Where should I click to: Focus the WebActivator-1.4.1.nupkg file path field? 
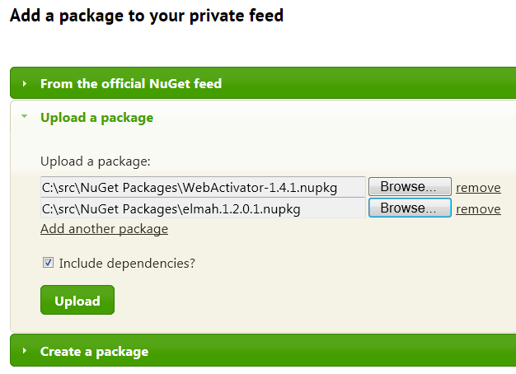pos(203,187)
